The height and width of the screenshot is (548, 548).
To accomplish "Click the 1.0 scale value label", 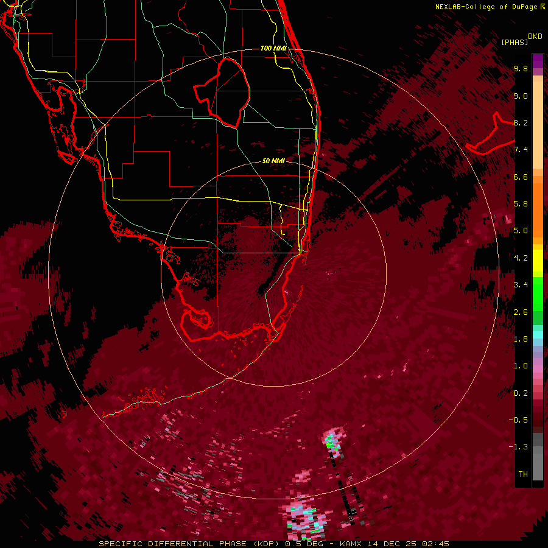I will pyautogui.click(x=521, y=366).
